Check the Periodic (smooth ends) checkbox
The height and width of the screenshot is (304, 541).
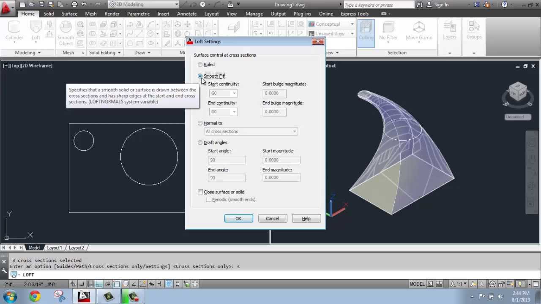(x=209, y=200)
